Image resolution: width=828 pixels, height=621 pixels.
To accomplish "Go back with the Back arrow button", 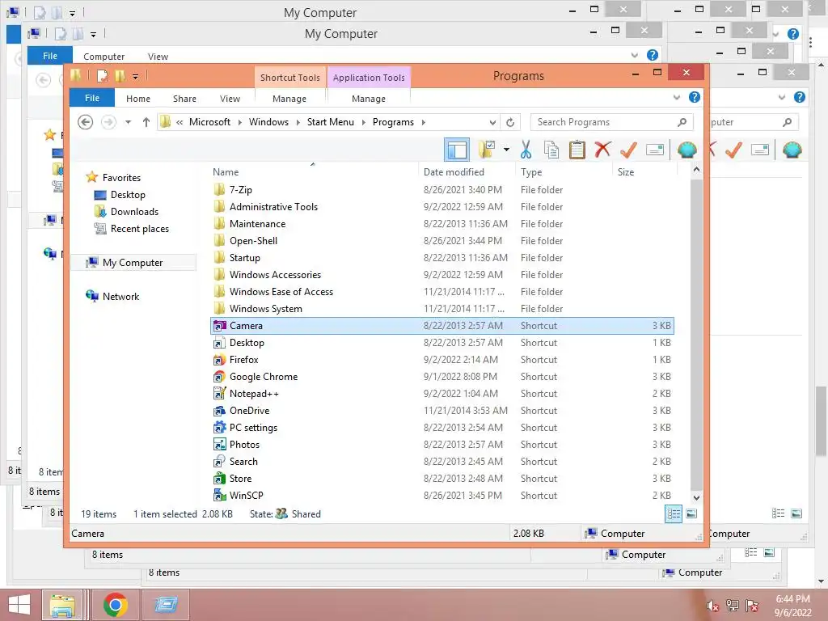I will point(86,122).
